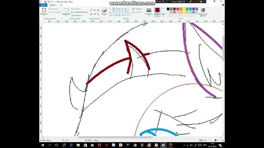
Task: Click the Resize command
Action: click(x=79, y=12)
